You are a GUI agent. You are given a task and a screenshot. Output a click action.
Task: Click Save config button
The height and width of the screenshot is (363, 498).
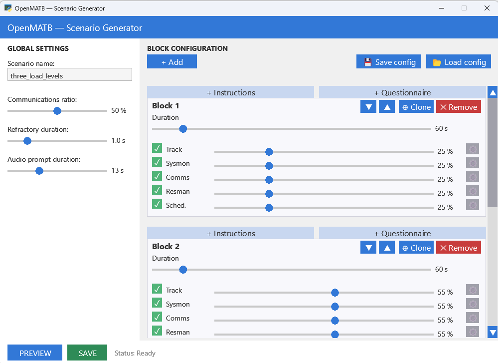tap(389, 62)
